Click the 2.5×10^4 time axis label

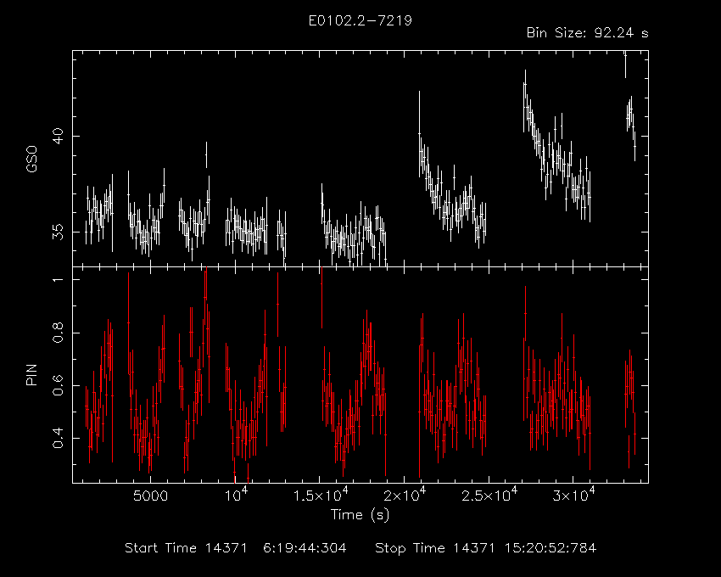pos(489,495)
